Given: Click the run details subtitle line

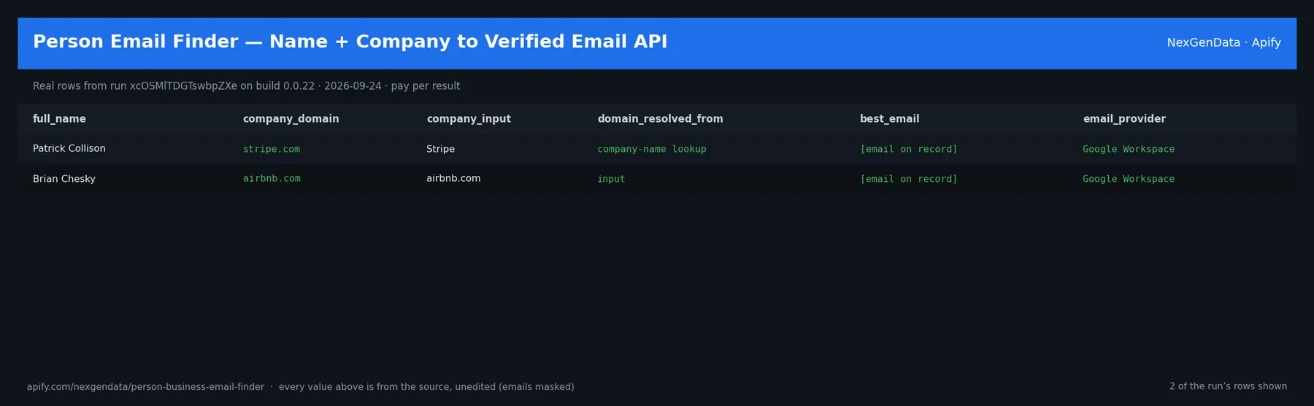Looking at the screenshot, I should point(246,86).
